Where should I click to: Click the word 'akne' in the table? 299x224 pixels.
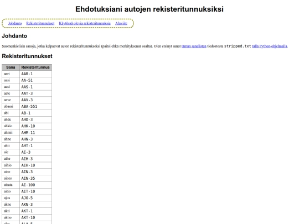pyautogui.click(x=7, y=204)
